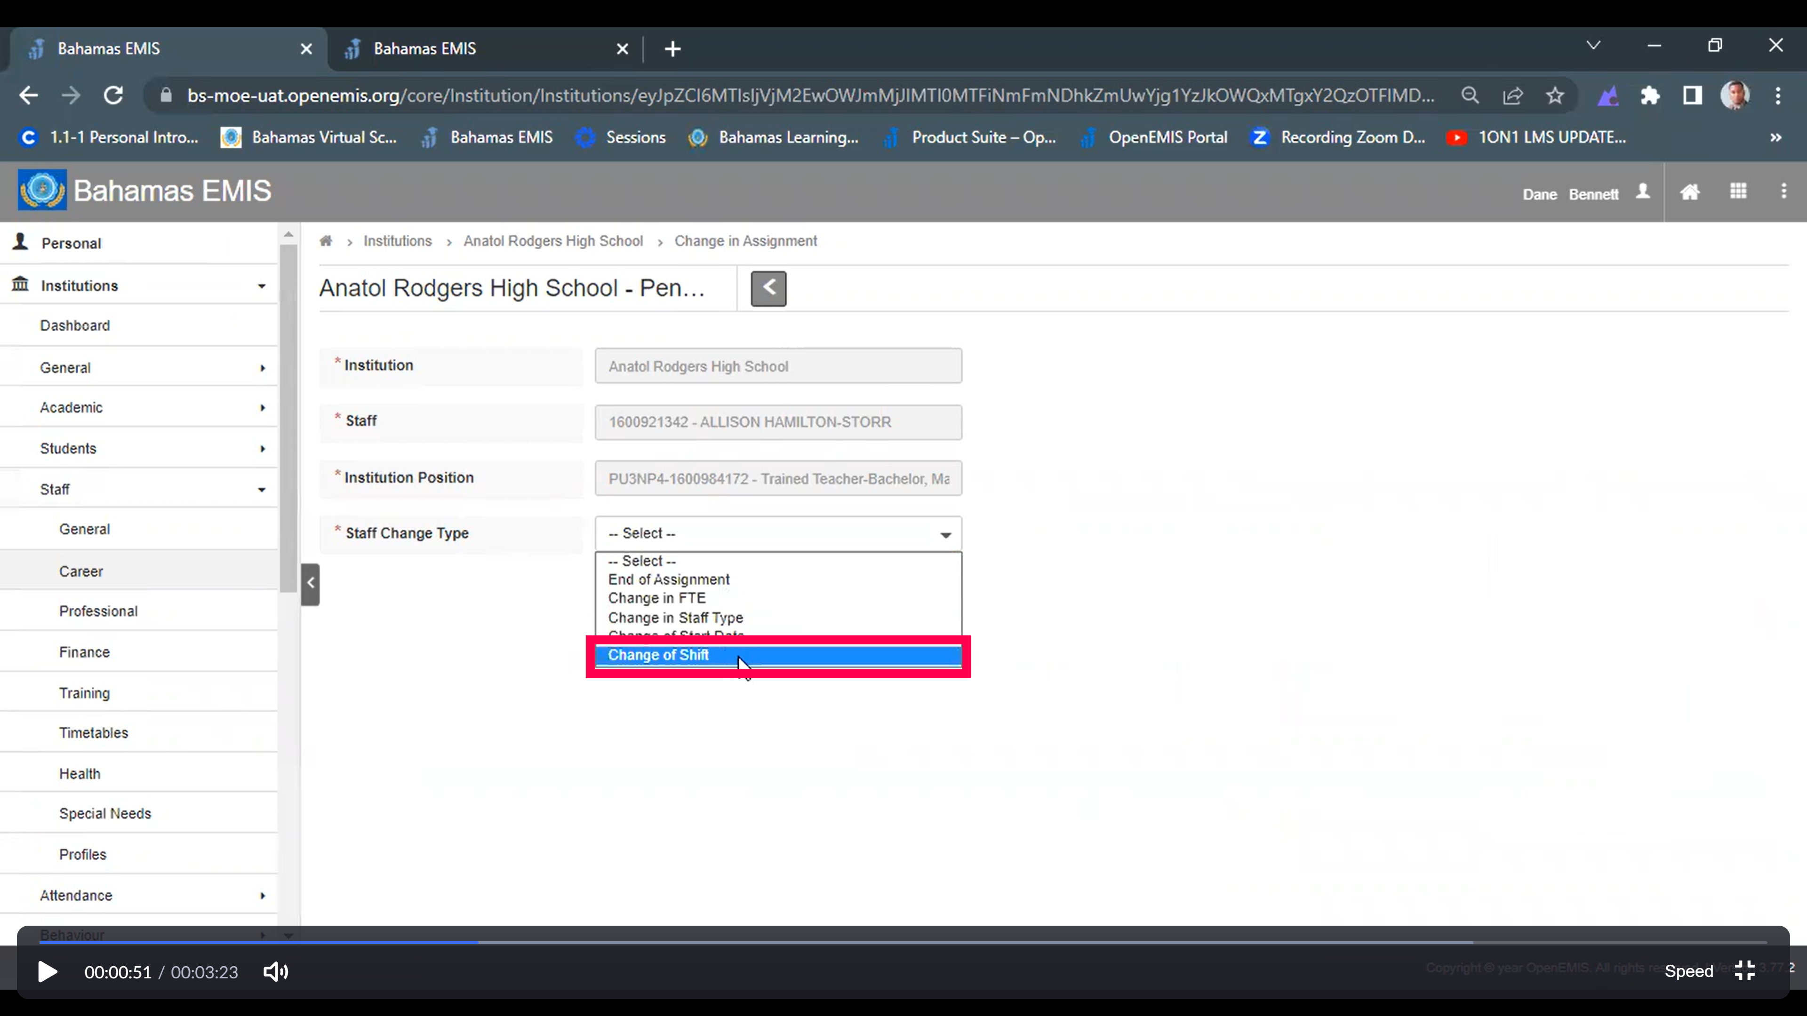Open the Staff Professional page
The height and width of the screenshot is (1016, 1807).
(x=139, y=611)
